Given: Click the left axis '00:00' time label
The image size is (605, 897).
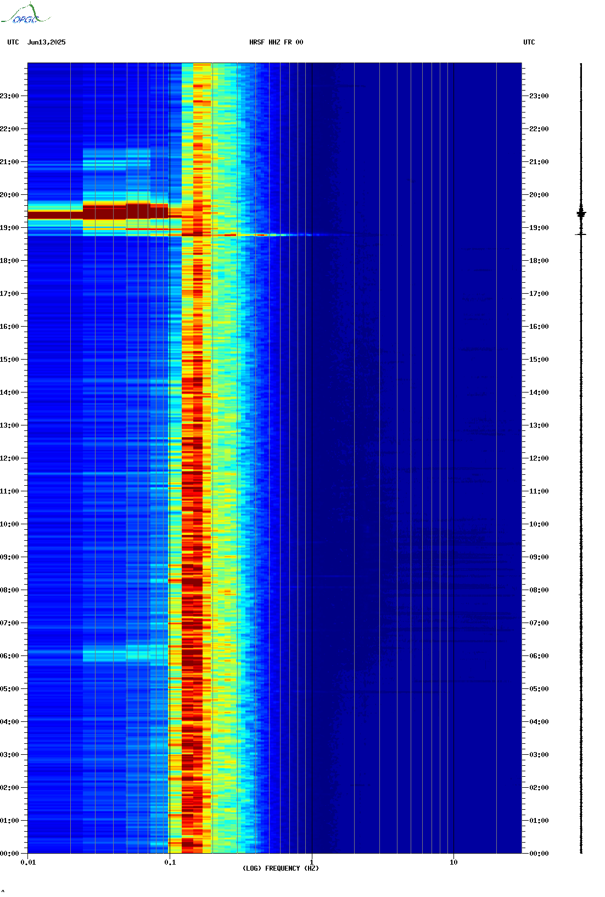Looking at the screenshot, I should [x=9, y=854].
